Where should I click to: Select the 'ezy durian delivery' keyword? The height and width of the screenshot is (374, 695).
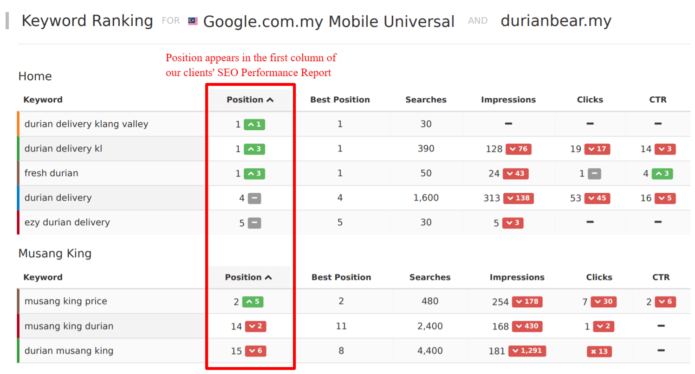[67, 222]
